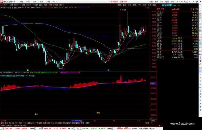The height and width of the screenshot is (130, 202).
Task: Open the 版面 menu
Action: (156, 2)
